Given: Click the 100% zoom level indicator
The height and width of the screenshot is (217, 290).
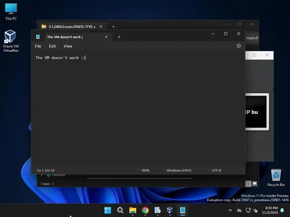Looking at the screenshot, I should click(145, 170).
